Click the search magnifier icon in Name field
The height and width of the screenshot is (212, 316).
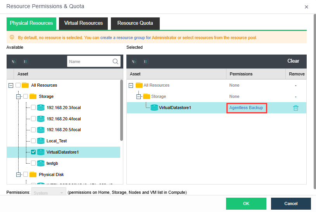116,61
